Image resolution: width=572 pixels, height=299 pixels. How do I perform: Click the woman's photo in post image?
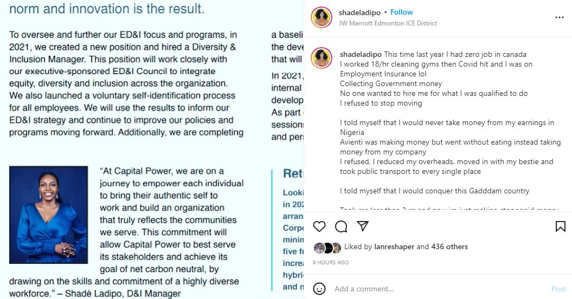[48, 214]
